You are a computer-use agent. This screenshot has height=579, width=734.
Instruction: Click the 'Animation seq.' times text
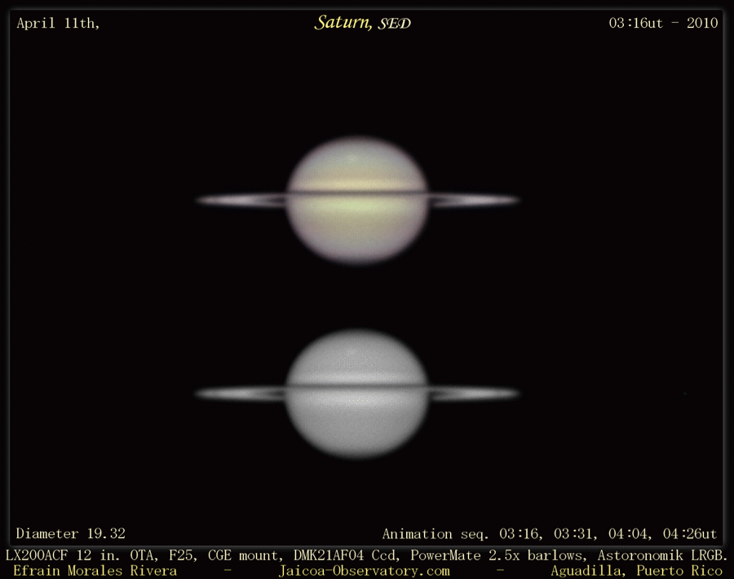pos(549,534)
